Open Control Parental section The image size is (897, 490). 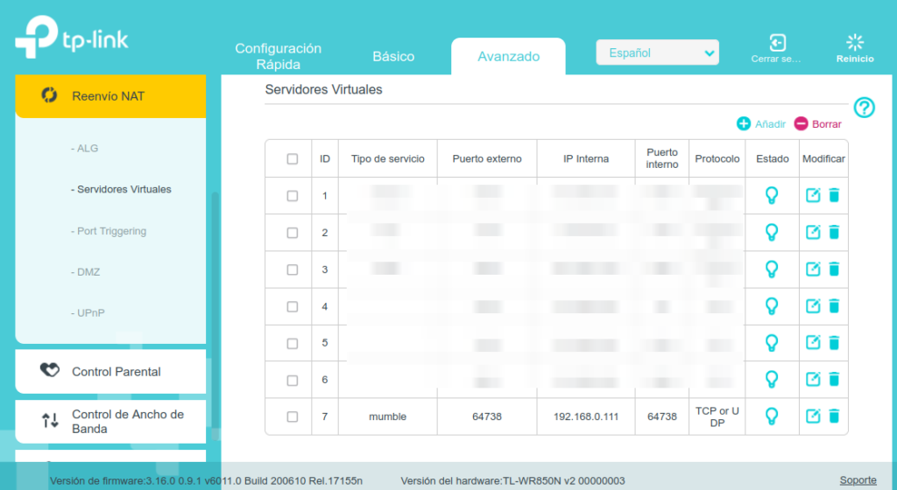110,372
